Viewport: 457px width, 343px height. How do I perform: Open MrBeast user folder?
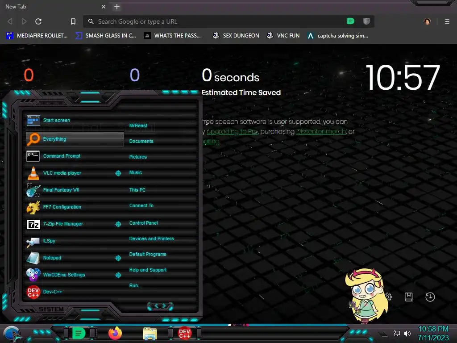point(138,125)
